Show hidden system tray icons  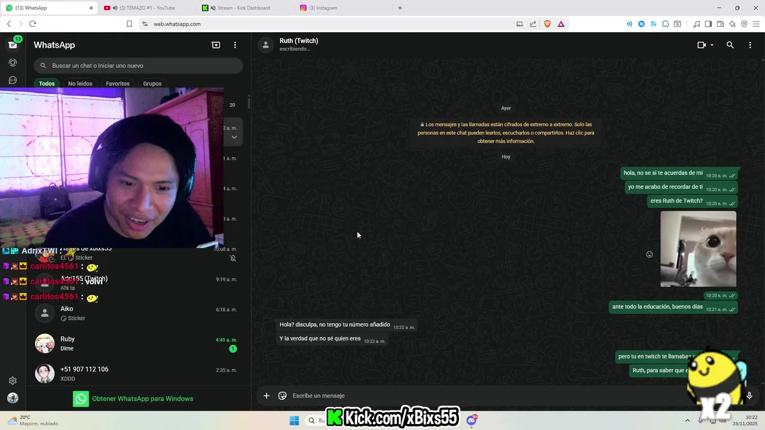click(x=687, y=420)
